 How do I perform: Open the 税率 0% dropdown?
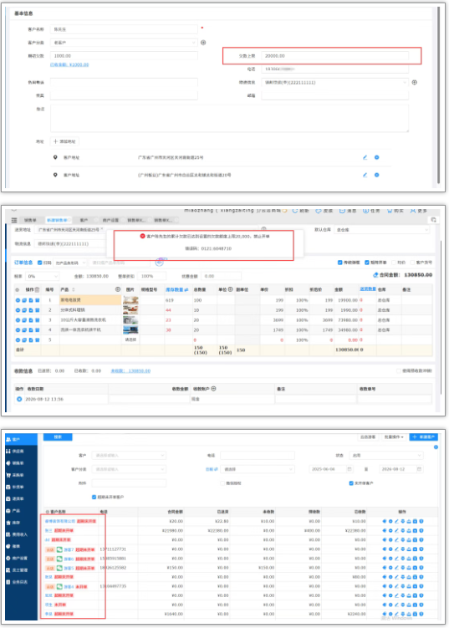click(x=43, y=276)
